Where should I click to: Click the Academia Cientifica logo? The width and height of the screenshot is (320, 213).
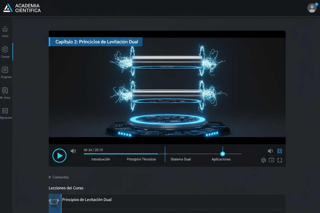tap(22, 8)
